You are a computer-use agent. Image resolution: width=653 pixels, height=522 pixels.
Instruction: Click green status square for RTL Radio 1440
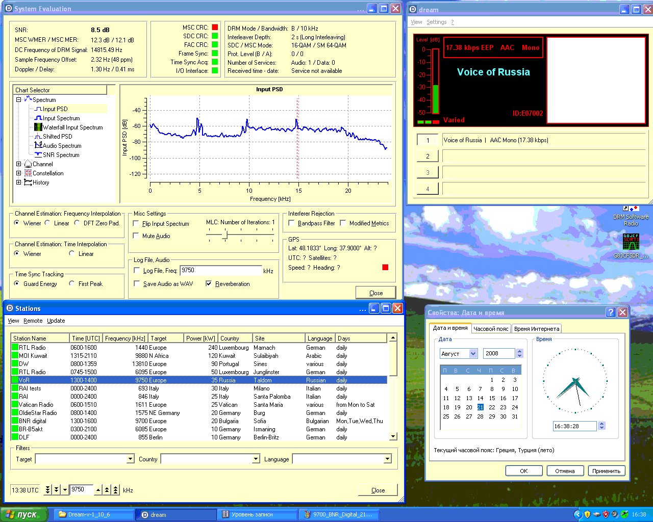click(15, 348)
